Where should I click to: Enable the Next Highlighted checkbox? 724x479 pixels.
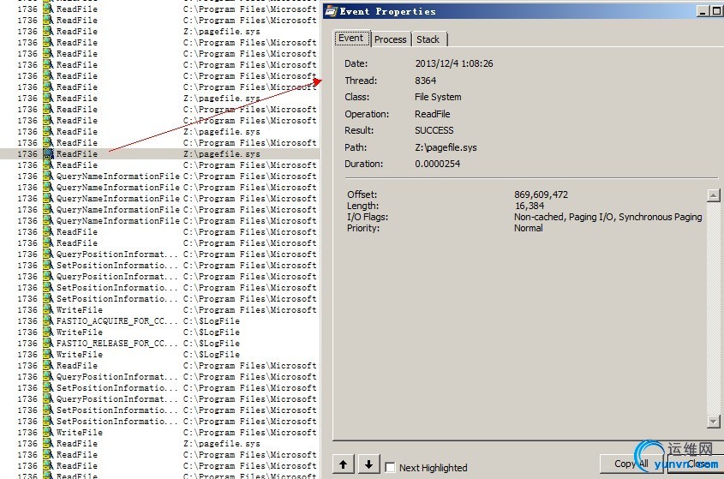(x=390, y=468)
